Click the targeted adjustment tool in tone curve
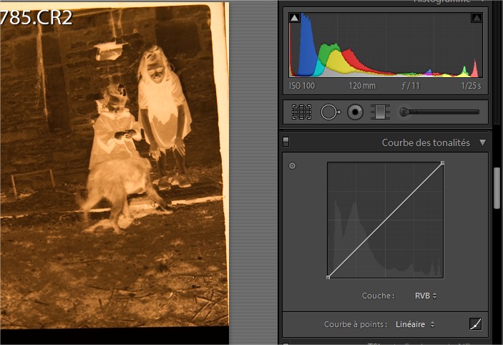Viewport: 503px width, 345px height. (292, 166)
